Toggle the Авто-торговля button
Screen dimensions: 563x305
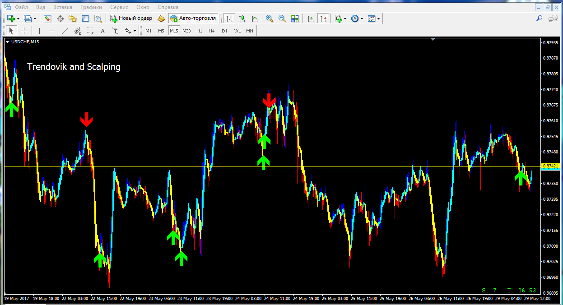(194, 18)
